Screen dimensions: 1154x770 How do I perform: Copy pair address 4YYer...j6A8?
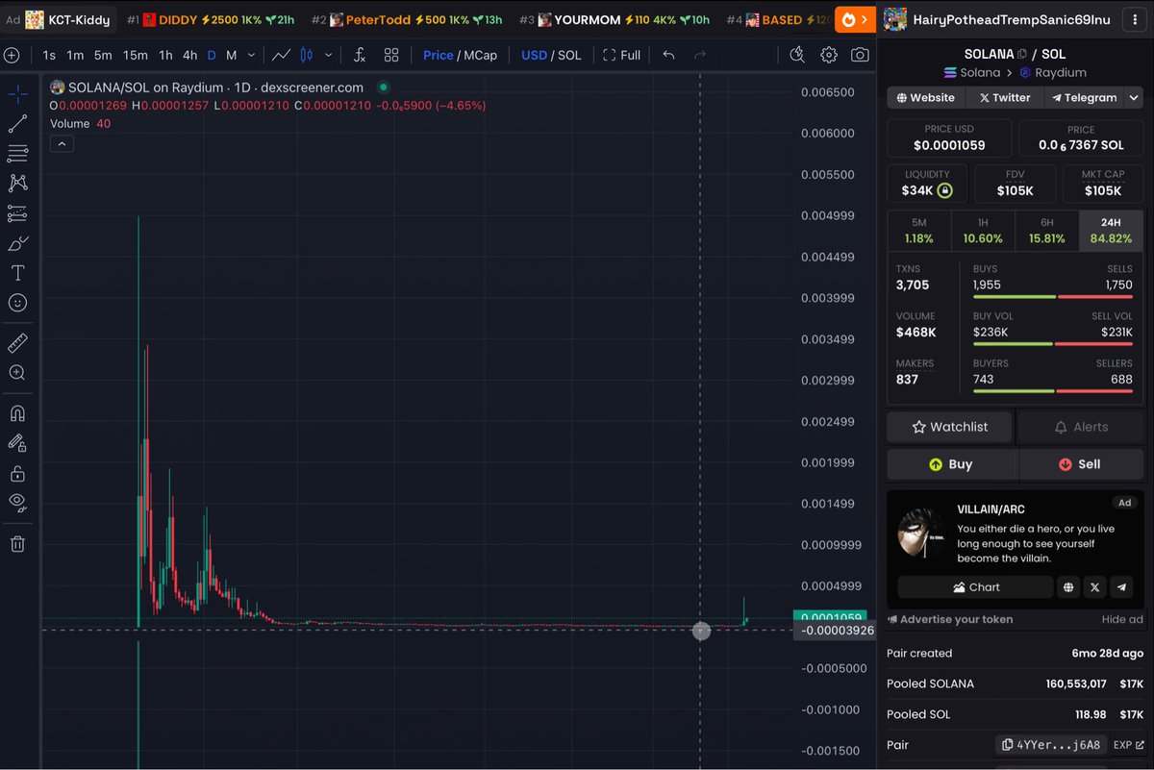pyautogui.click(x=1051, y=745)
